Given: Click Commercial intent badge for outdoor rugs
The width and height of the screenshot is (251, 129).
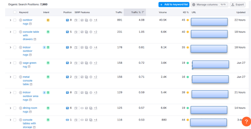Looking at the screenshot, I should coord(48,20).
